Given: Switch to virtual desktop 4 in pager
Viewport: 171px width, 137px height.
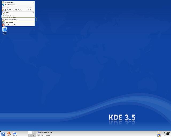Looking at the screenshot, I should coord(34,135).
